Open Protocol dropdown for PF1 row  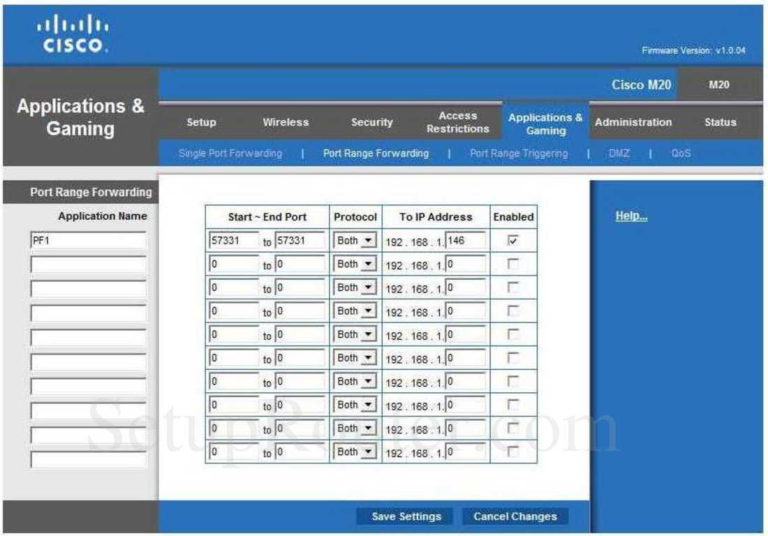(355, 240)
